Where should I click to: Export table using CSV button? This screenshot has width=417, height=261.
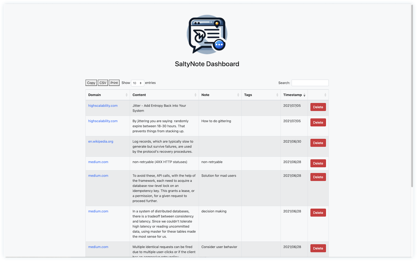coord(103,83)
